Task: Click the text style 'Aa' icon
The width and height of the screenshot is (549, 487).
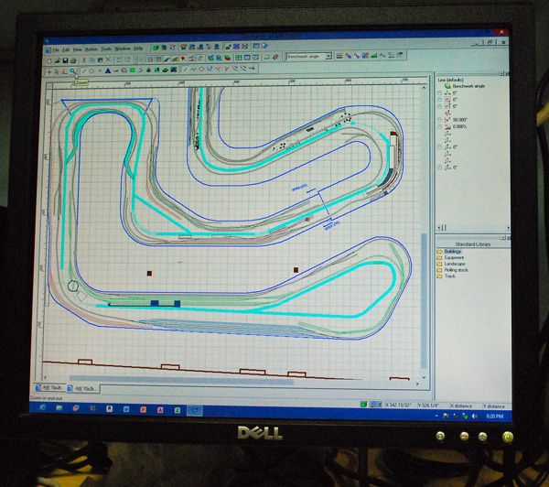Action: tap(382, 55)
